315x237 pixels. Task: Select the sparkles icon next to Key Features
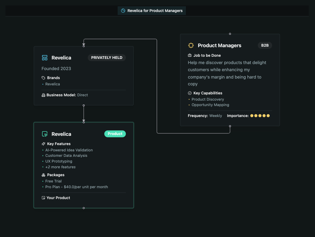(43, 144)
